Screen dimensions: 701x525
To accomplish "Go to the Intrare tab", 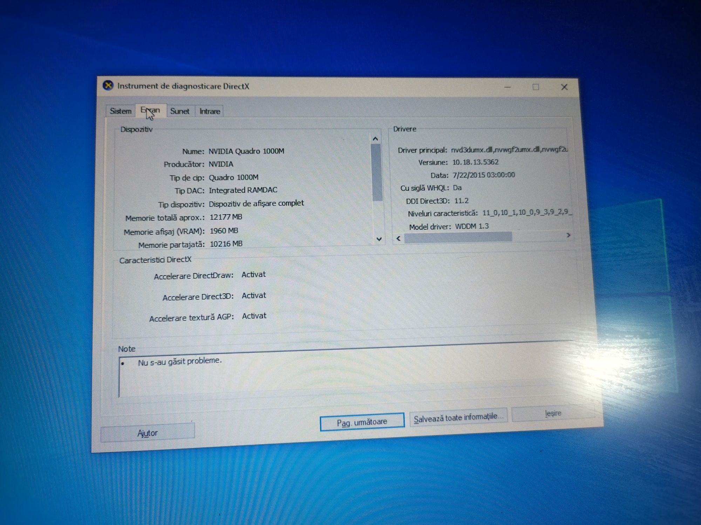I will click(x=210, y=111).
